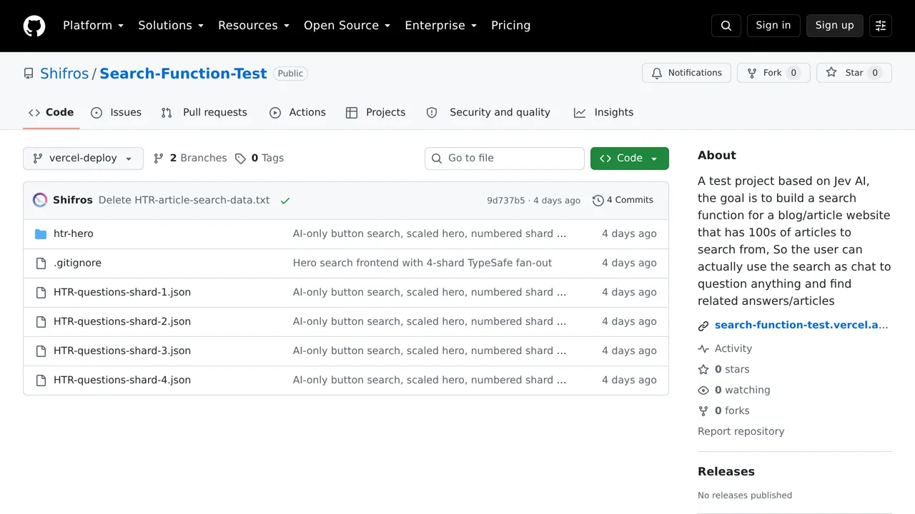Click the link chain icon in About
915x514 pixels.
(x=703, y=326)
